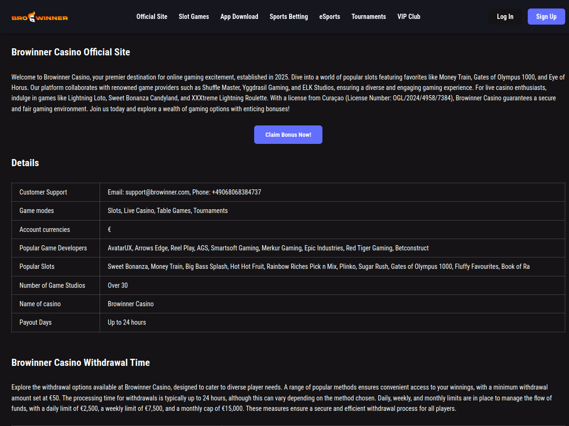Click the Over 30 value
The image size is (569, 426).
coord(118,285)
